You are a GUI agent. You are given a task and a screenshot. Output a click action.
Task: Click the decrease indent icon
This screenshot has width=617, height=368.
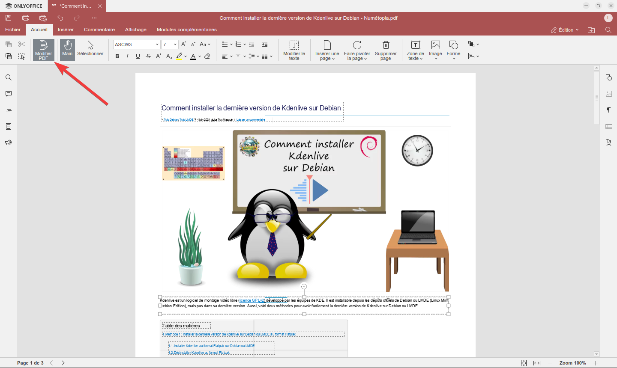(x=252, y=44)
